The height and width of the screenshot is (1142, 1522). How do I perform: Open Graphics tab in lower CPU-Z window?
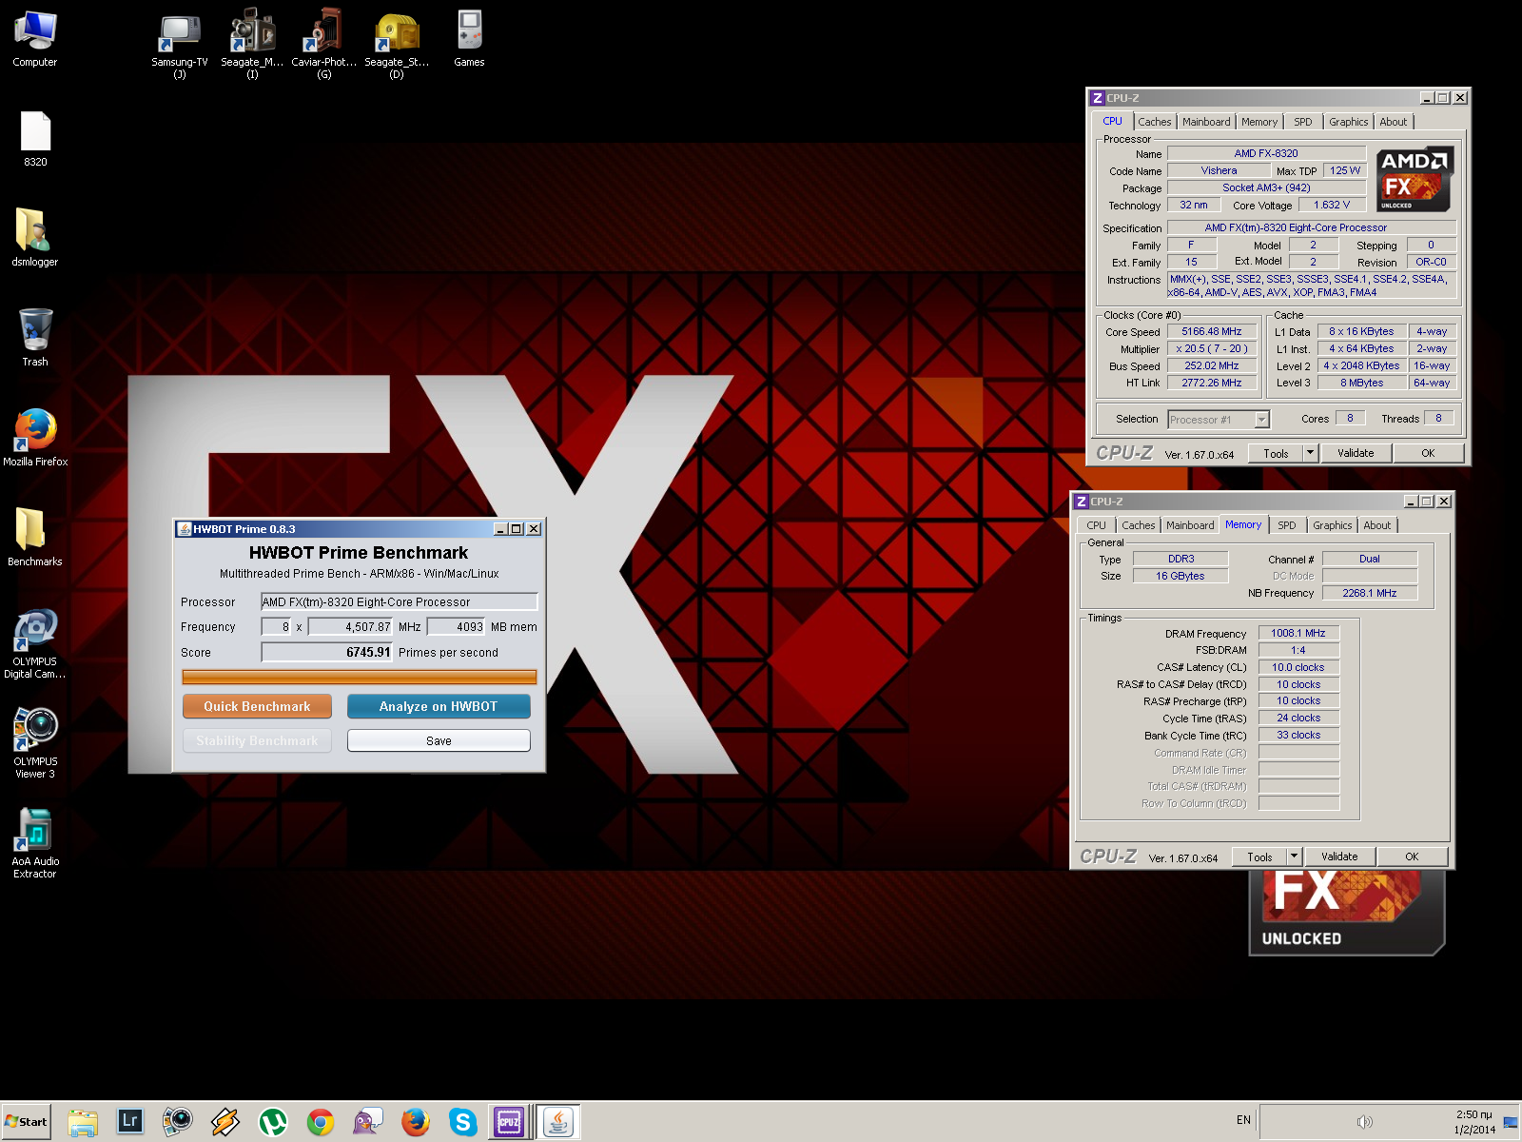[1333, 525]
